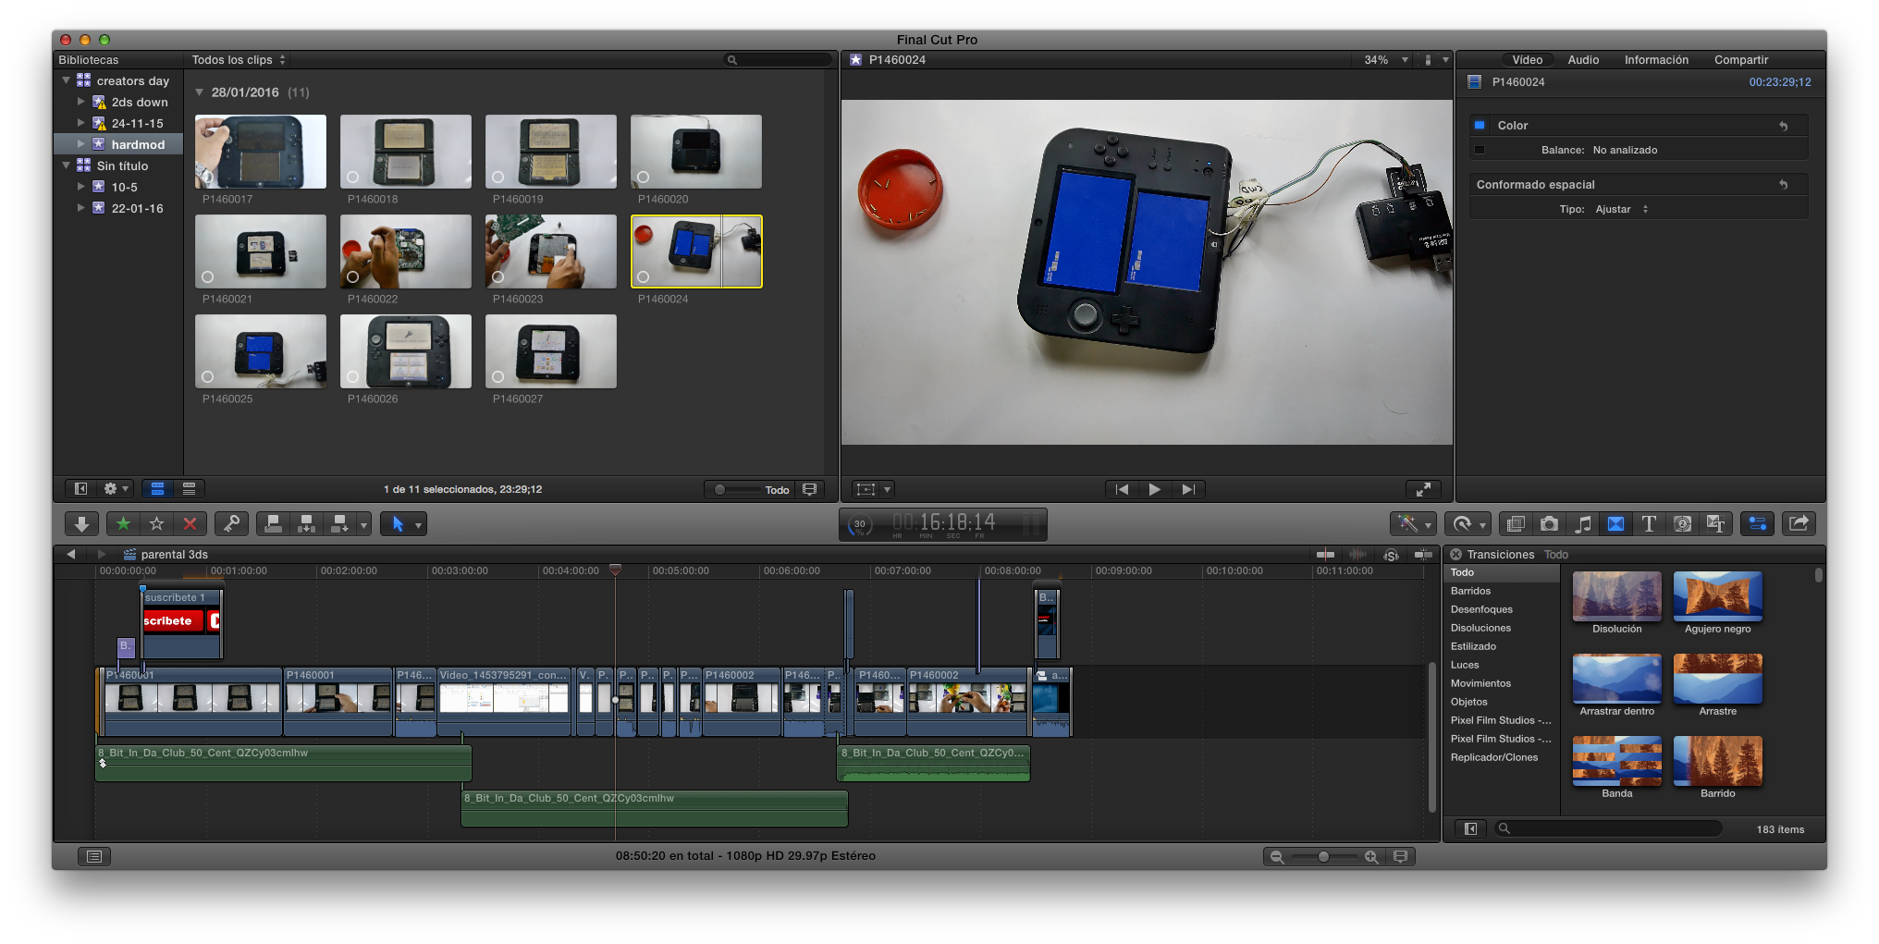This screenshot has width=1879, height=944.
Task: Toggle solo button in timeline
Action: [x=1391, y=555]
